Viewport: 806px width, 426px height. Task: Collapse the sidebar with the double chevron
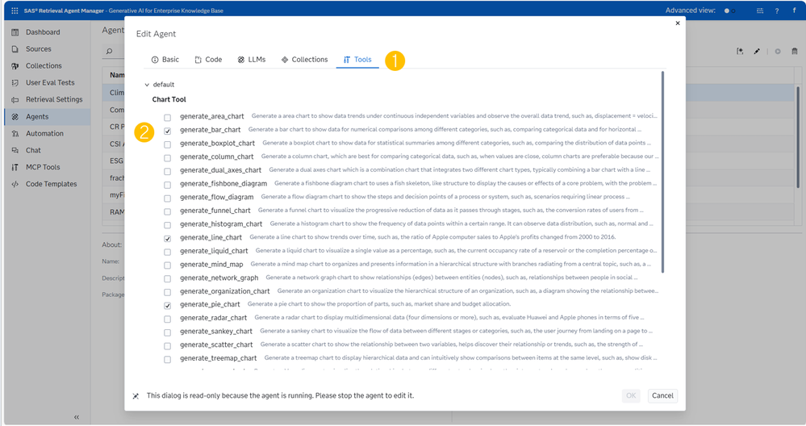[x=77, y=417]
